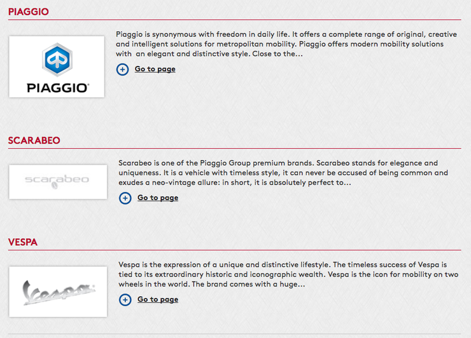Viewport: 471px width, 338px height.
Task: Click the red SCARABEO section heading
Action: [x=34, y=140]
